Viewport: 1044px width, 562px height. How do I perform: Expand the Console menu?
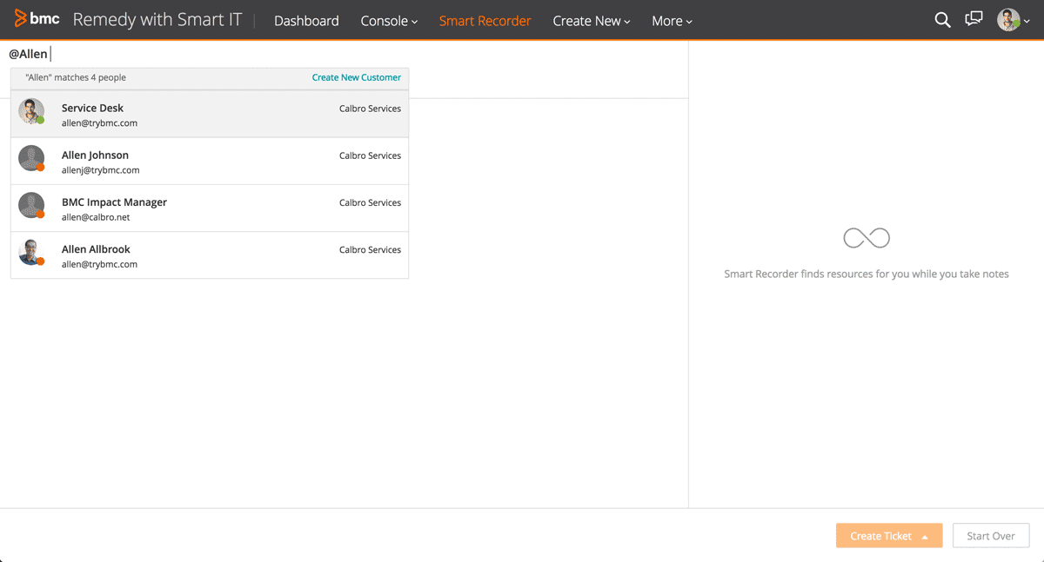(x=389, y=21)
